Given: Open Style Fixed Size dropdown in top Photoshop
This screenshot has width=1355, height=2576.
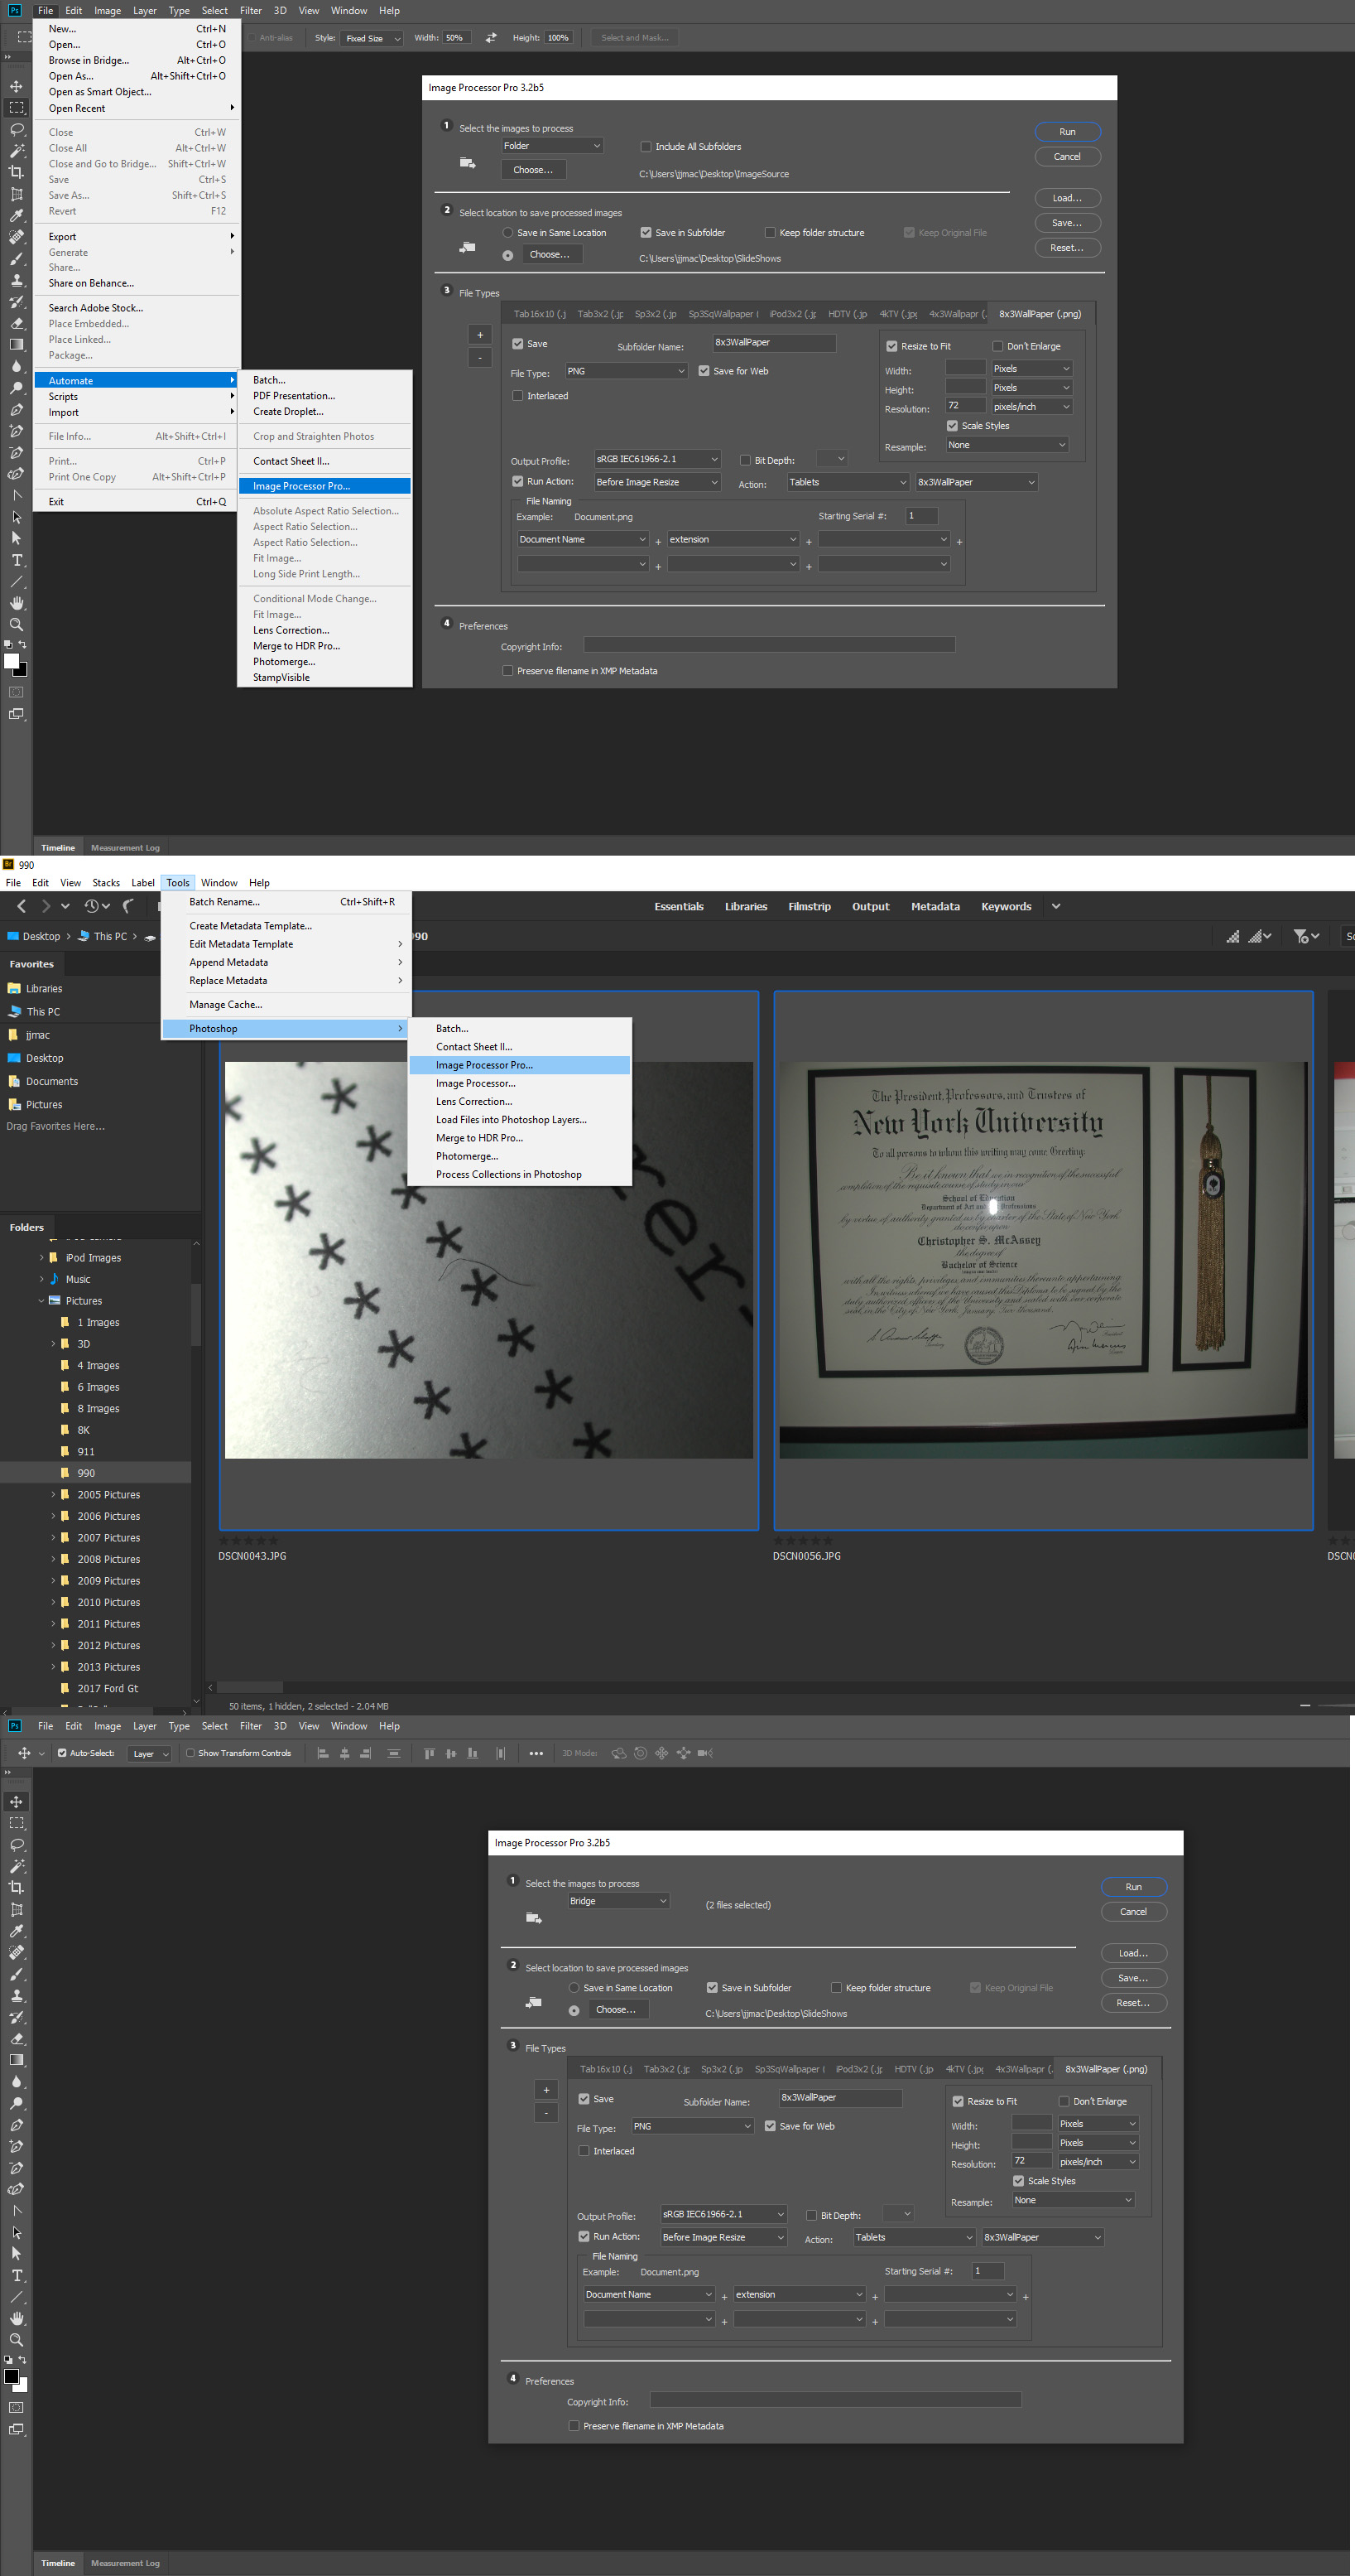Looking at the screenshot, I should [x=372, y=38].
